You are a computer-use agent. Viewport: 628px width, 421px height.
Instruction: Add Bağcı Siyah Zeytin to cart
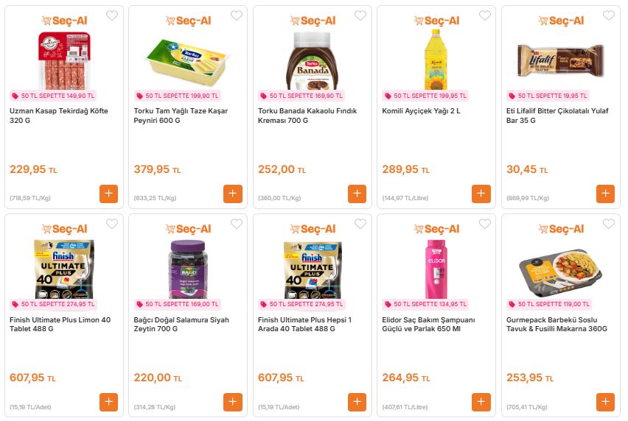233,403
